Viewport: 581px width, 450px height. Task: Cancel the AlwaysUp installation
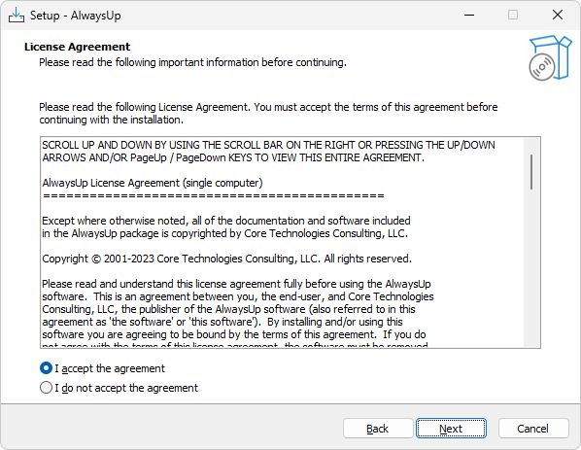pyautogui.click(x=533, y=429)
